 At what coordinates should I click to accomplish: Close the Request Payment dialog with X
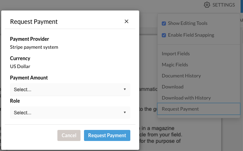[127, 21]
